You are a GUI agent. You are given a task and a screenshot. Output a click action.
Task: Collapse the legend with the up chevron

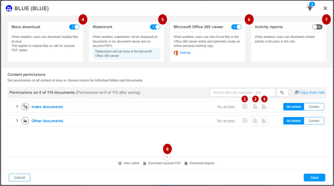click(167, 157)
